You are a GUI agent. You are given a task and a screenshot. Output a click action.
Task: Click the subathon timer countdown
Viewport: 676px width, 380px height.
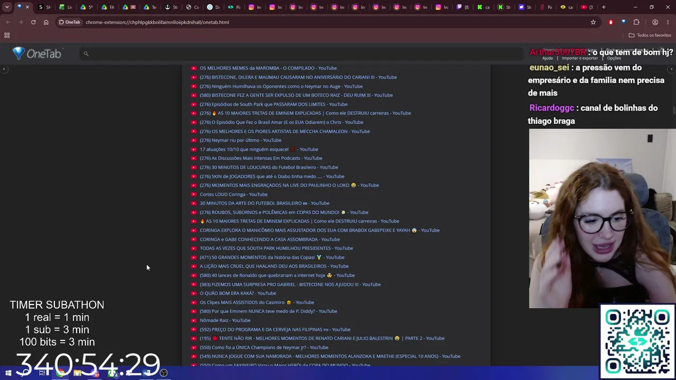88,365
